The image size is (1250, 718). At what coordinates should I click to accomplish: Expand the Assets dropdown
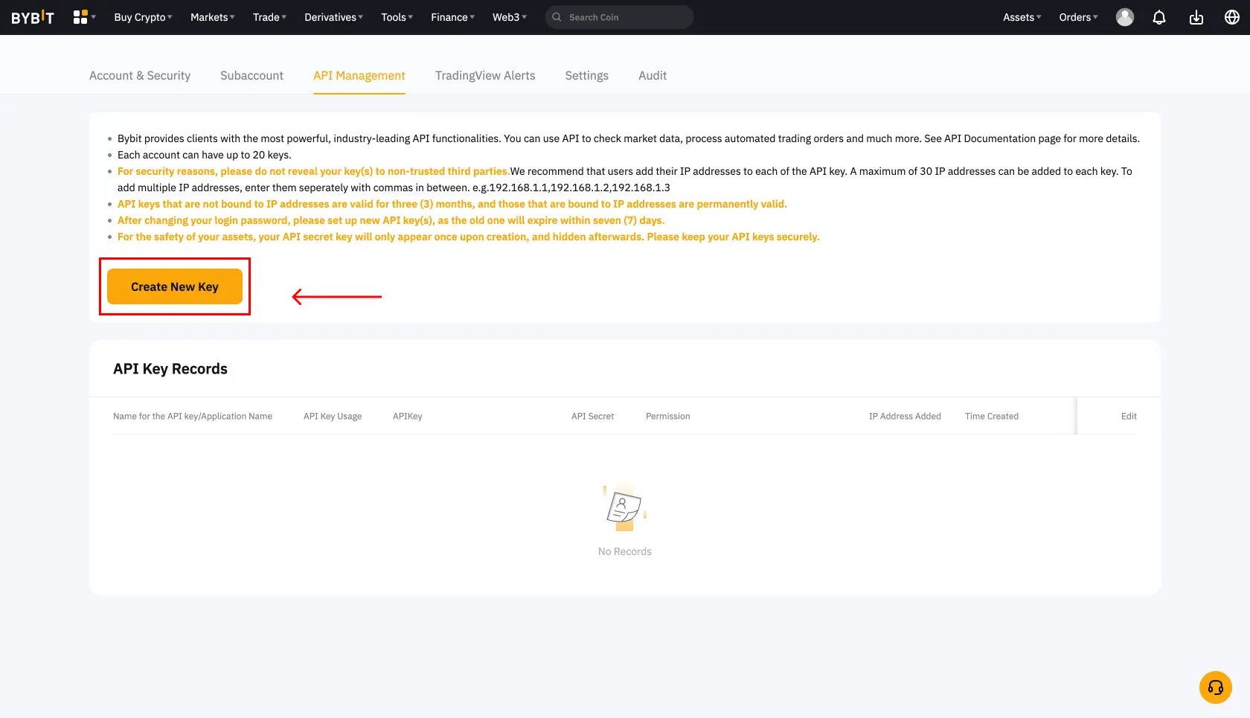(1022, 17)
